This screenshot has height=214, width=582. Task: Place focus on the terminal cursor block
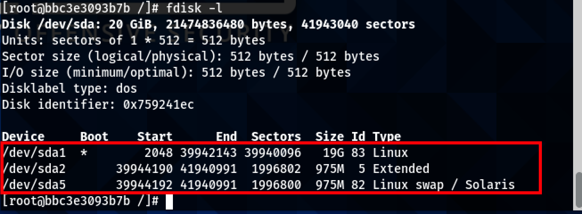[x=169, y=202]
